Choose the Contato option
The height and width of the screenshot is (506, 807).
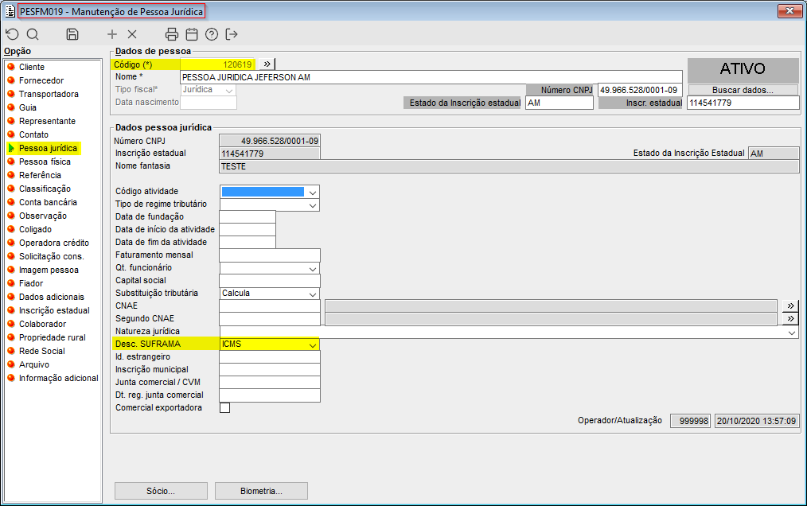(33, 134)
